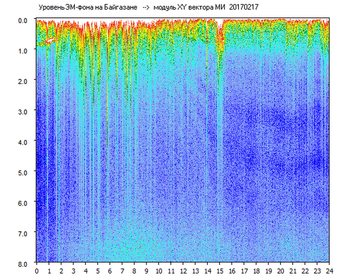Select the 0 hour tick label on x-axis
The width and height of the screenshot is (341, 280).
37,271
